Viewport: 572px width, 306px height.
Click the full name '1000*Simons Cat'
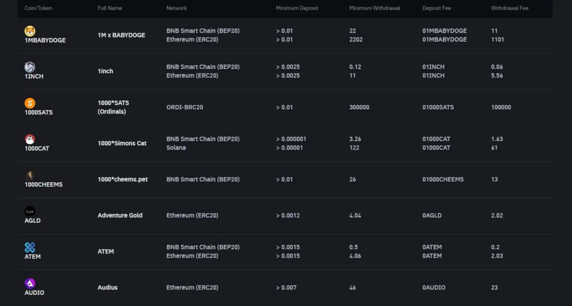tap(122, 143)
